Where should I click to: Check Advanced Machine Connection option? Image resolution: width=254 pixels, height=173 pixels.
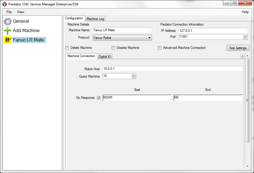[x=160, y=48]
